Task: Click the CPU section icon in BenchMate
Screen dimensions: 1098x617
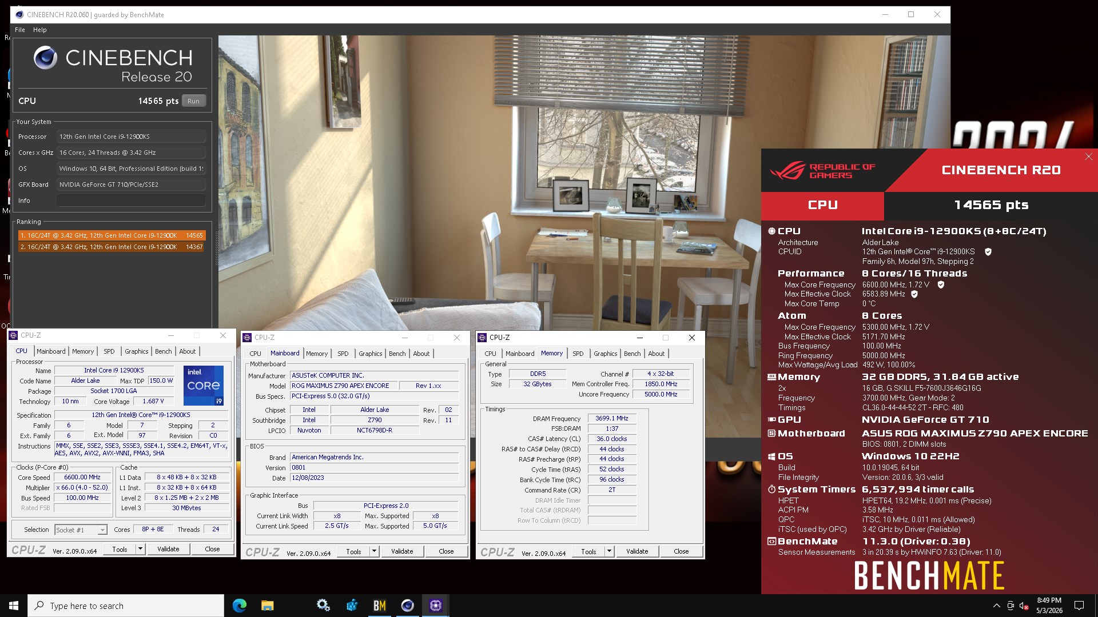Action: pyautogui.click(x=771, y=231)
